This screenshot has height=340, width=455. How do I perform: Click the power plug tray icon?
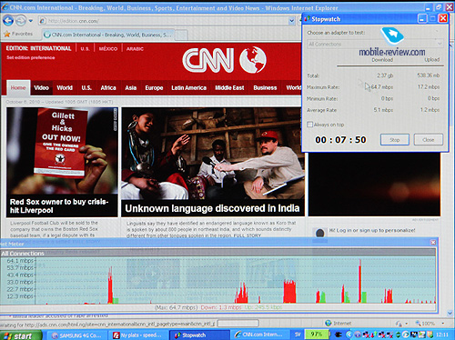tap(338, 335)
